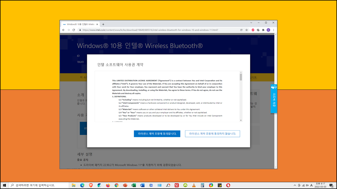Open the ABP adblock extension
Image resolution: width=337 pixels, height=189 pixels.
click(253, 30)
